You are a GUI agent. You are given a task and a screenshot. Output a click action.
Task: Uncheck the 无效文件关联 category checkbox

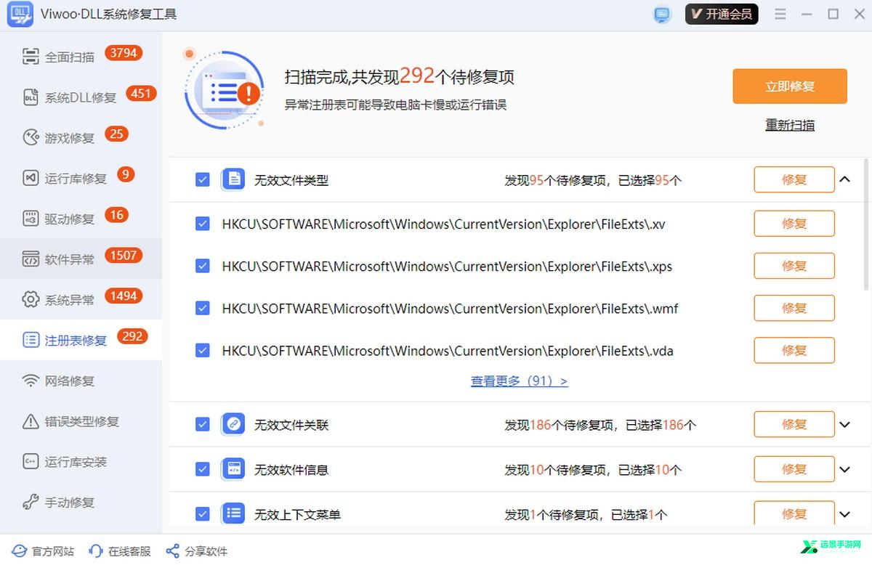click(x=203, y=424)
